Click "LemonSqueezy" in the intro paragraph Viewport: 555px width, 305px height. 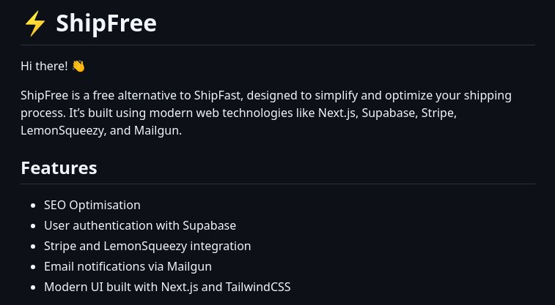[x=64, y=132]
